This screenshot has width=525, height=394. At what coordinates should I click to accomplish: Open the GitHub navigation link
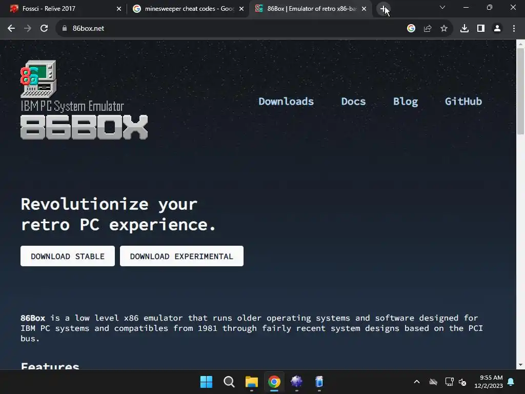(463, 102)
